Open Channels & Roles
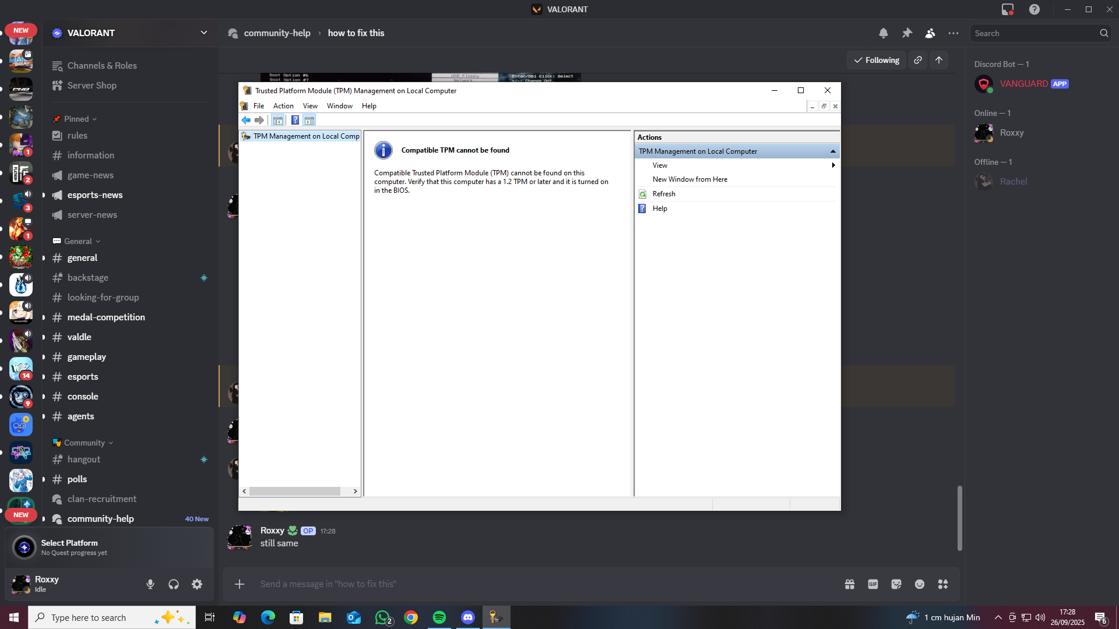1119x629 pixels. 102,66
